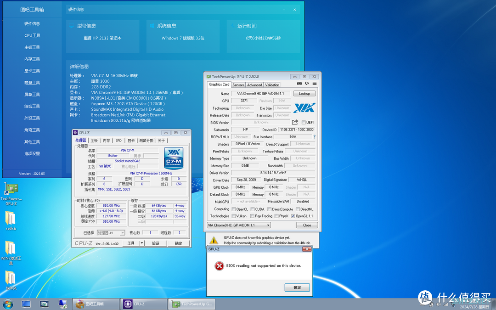Click the 确定 button in CPU-Z

point(178,243)
